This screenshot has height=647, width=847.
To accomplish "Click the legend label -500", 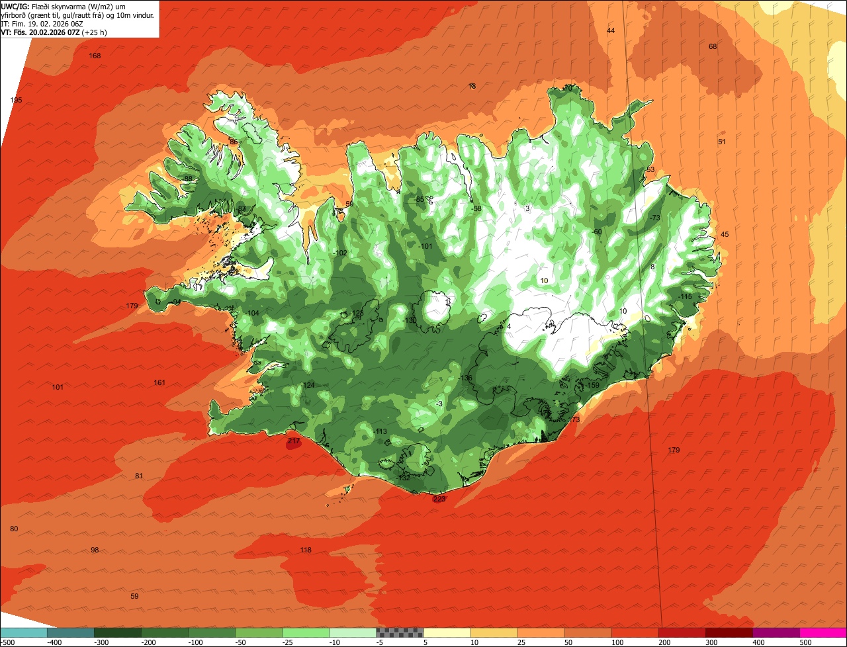I will click(7, 642).
